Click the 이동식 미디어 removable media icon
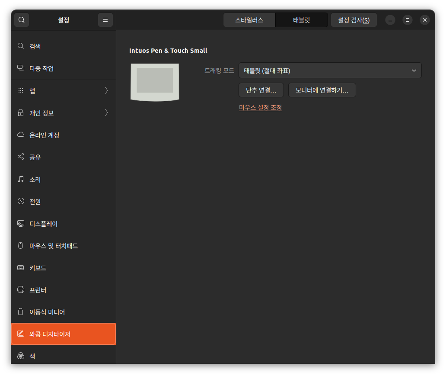Image resolution: width=446 pixels, height=376 pixels. coord(20,312)
